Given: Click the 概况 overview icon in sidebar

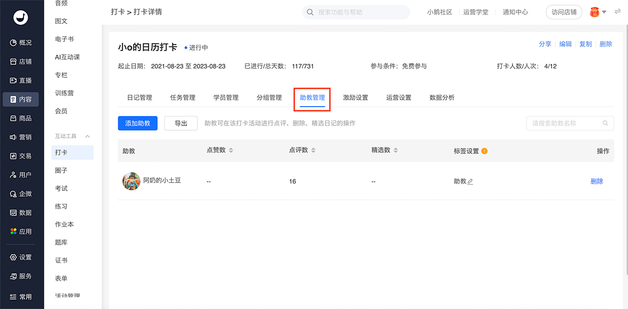Looking at the screenshot, I should click(x=14, y=43).
